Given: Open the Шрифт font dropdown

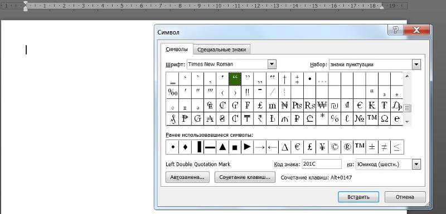Looking at the screenshot, I should pos(272,64).
